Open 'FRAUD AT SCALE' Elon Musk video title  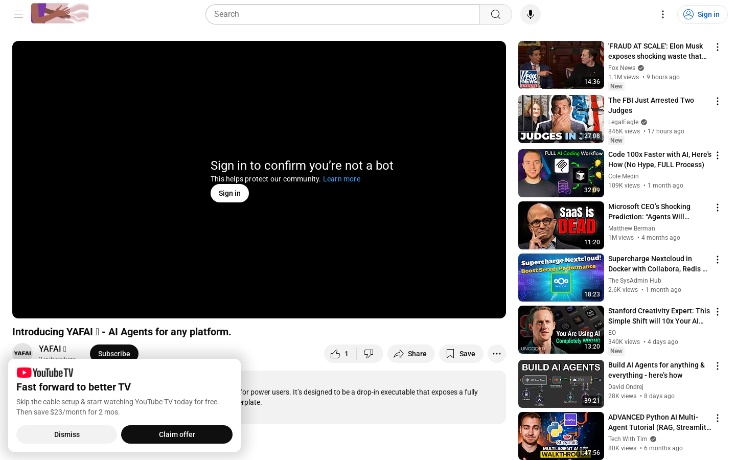pos(657,51)
